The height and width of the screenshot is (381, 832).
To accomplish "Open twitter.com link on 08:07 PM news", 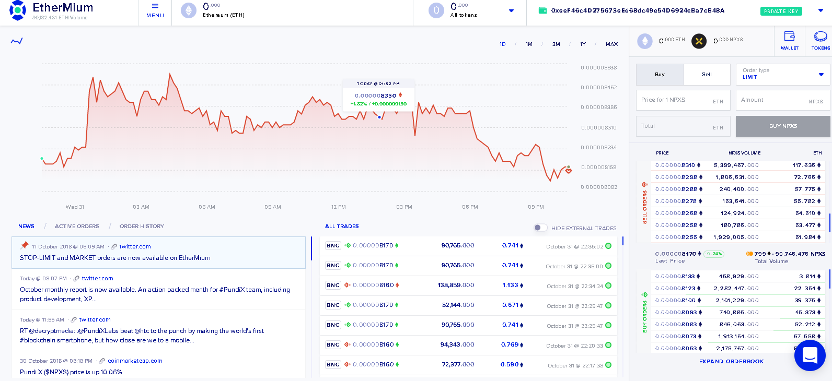I will point(97,278).
